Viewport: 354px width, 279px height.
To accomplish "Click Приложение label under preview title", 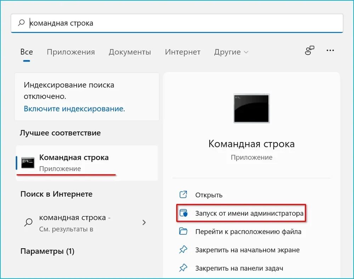I will coord(251,157).
